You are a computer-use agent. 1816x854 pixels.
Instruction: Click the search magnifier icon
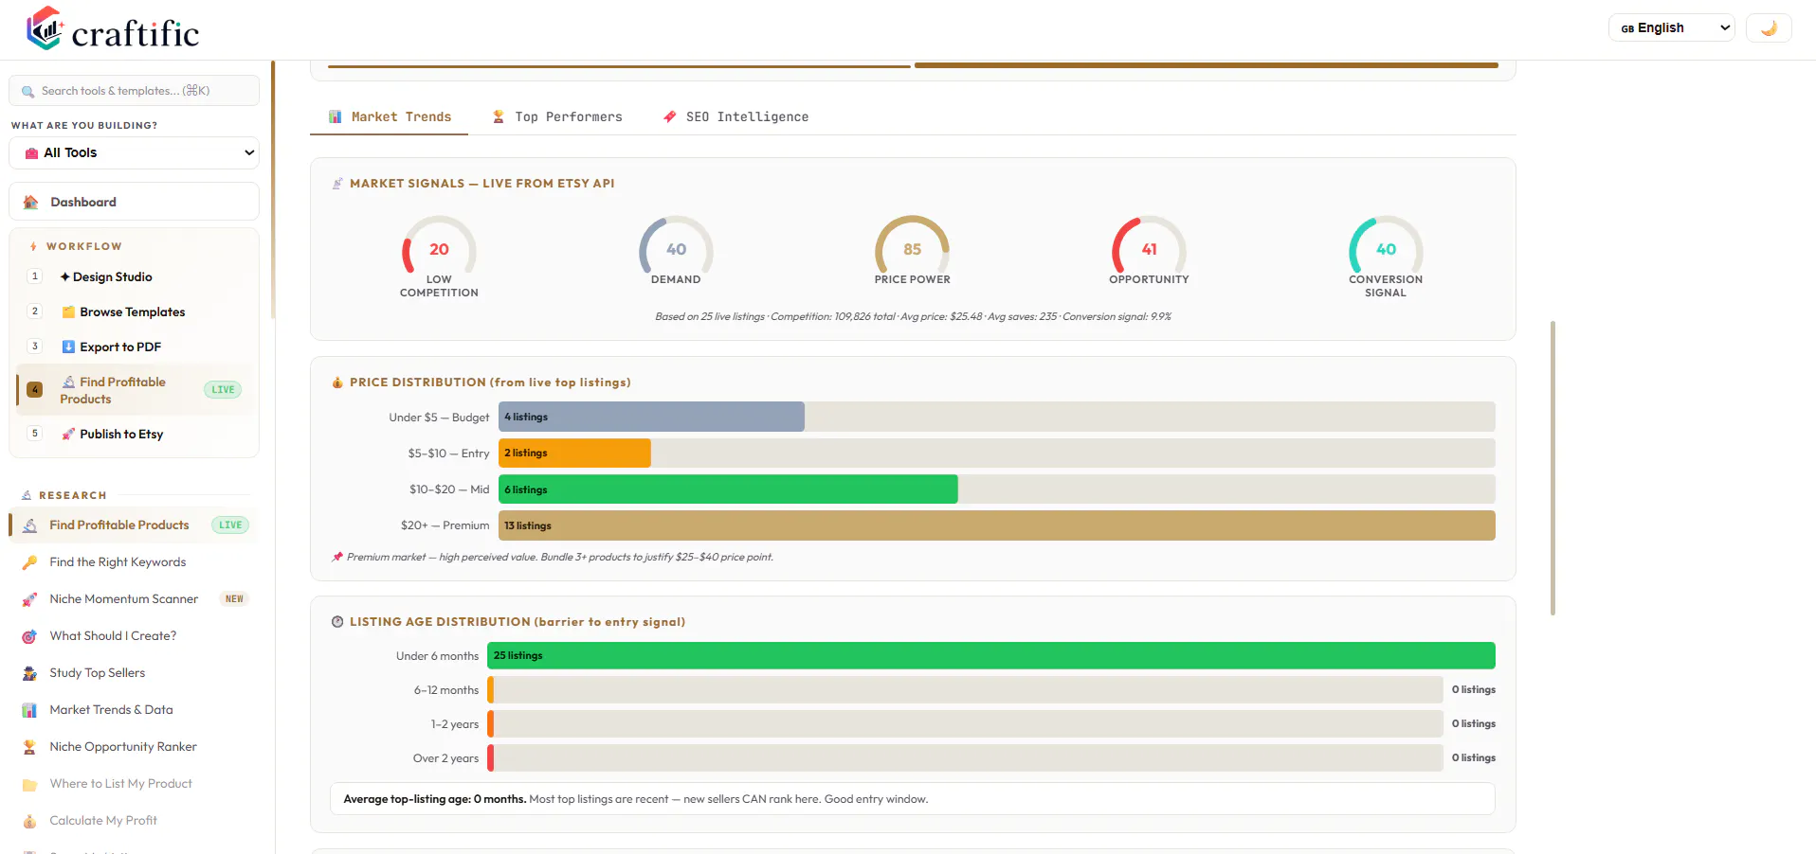28,92
